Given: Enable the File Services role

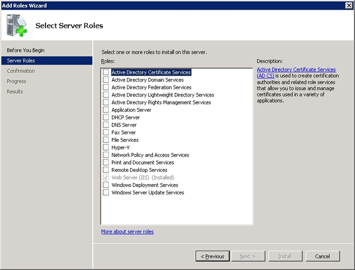Looking at the screenshot, I should click(106, 140).
